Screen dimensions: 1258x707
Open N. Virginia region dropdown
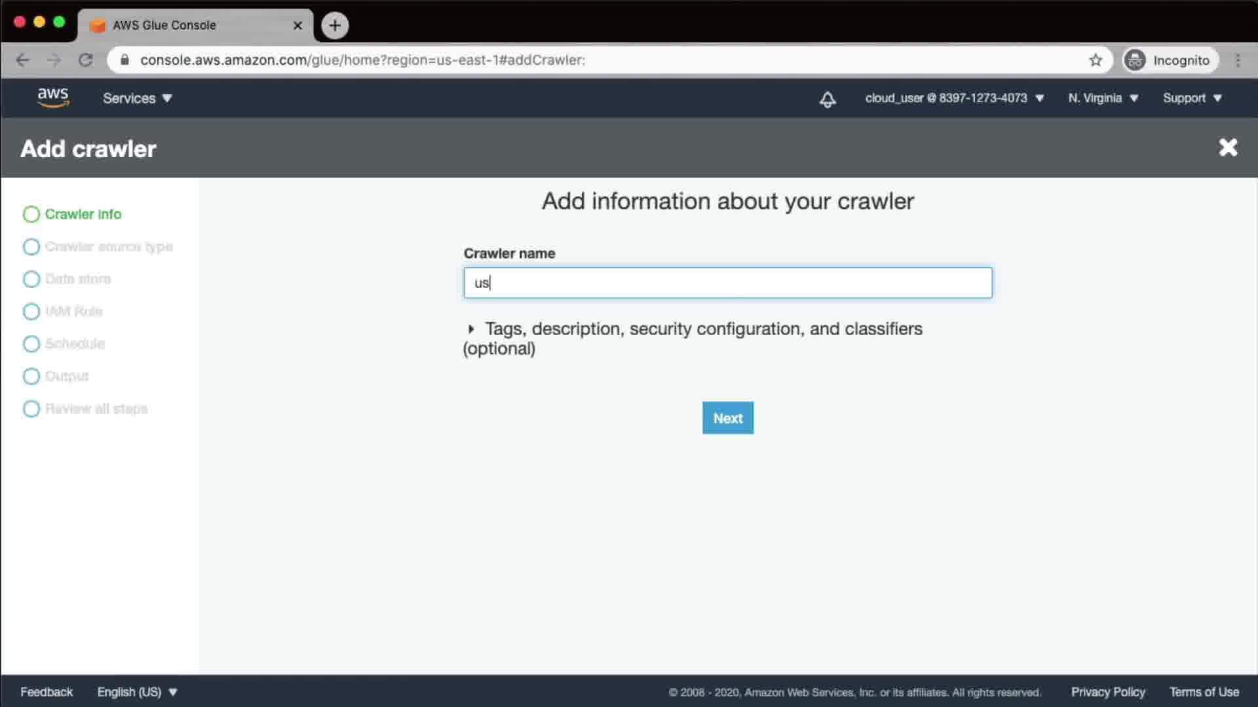tap(1103, 98)
